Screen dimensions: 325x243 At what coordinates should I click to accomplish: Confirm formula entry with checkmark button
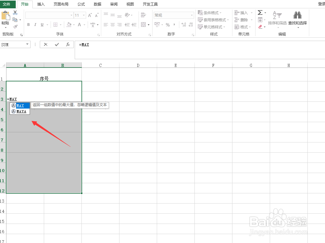click(57, 44)
